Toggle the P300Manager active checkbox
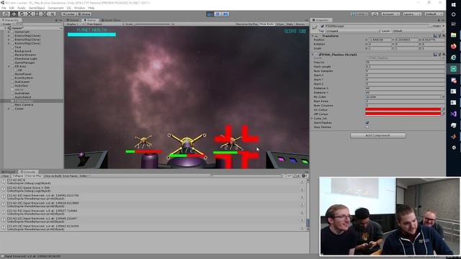The height and width of the screenshot is (259, 461). coord(323,27)
